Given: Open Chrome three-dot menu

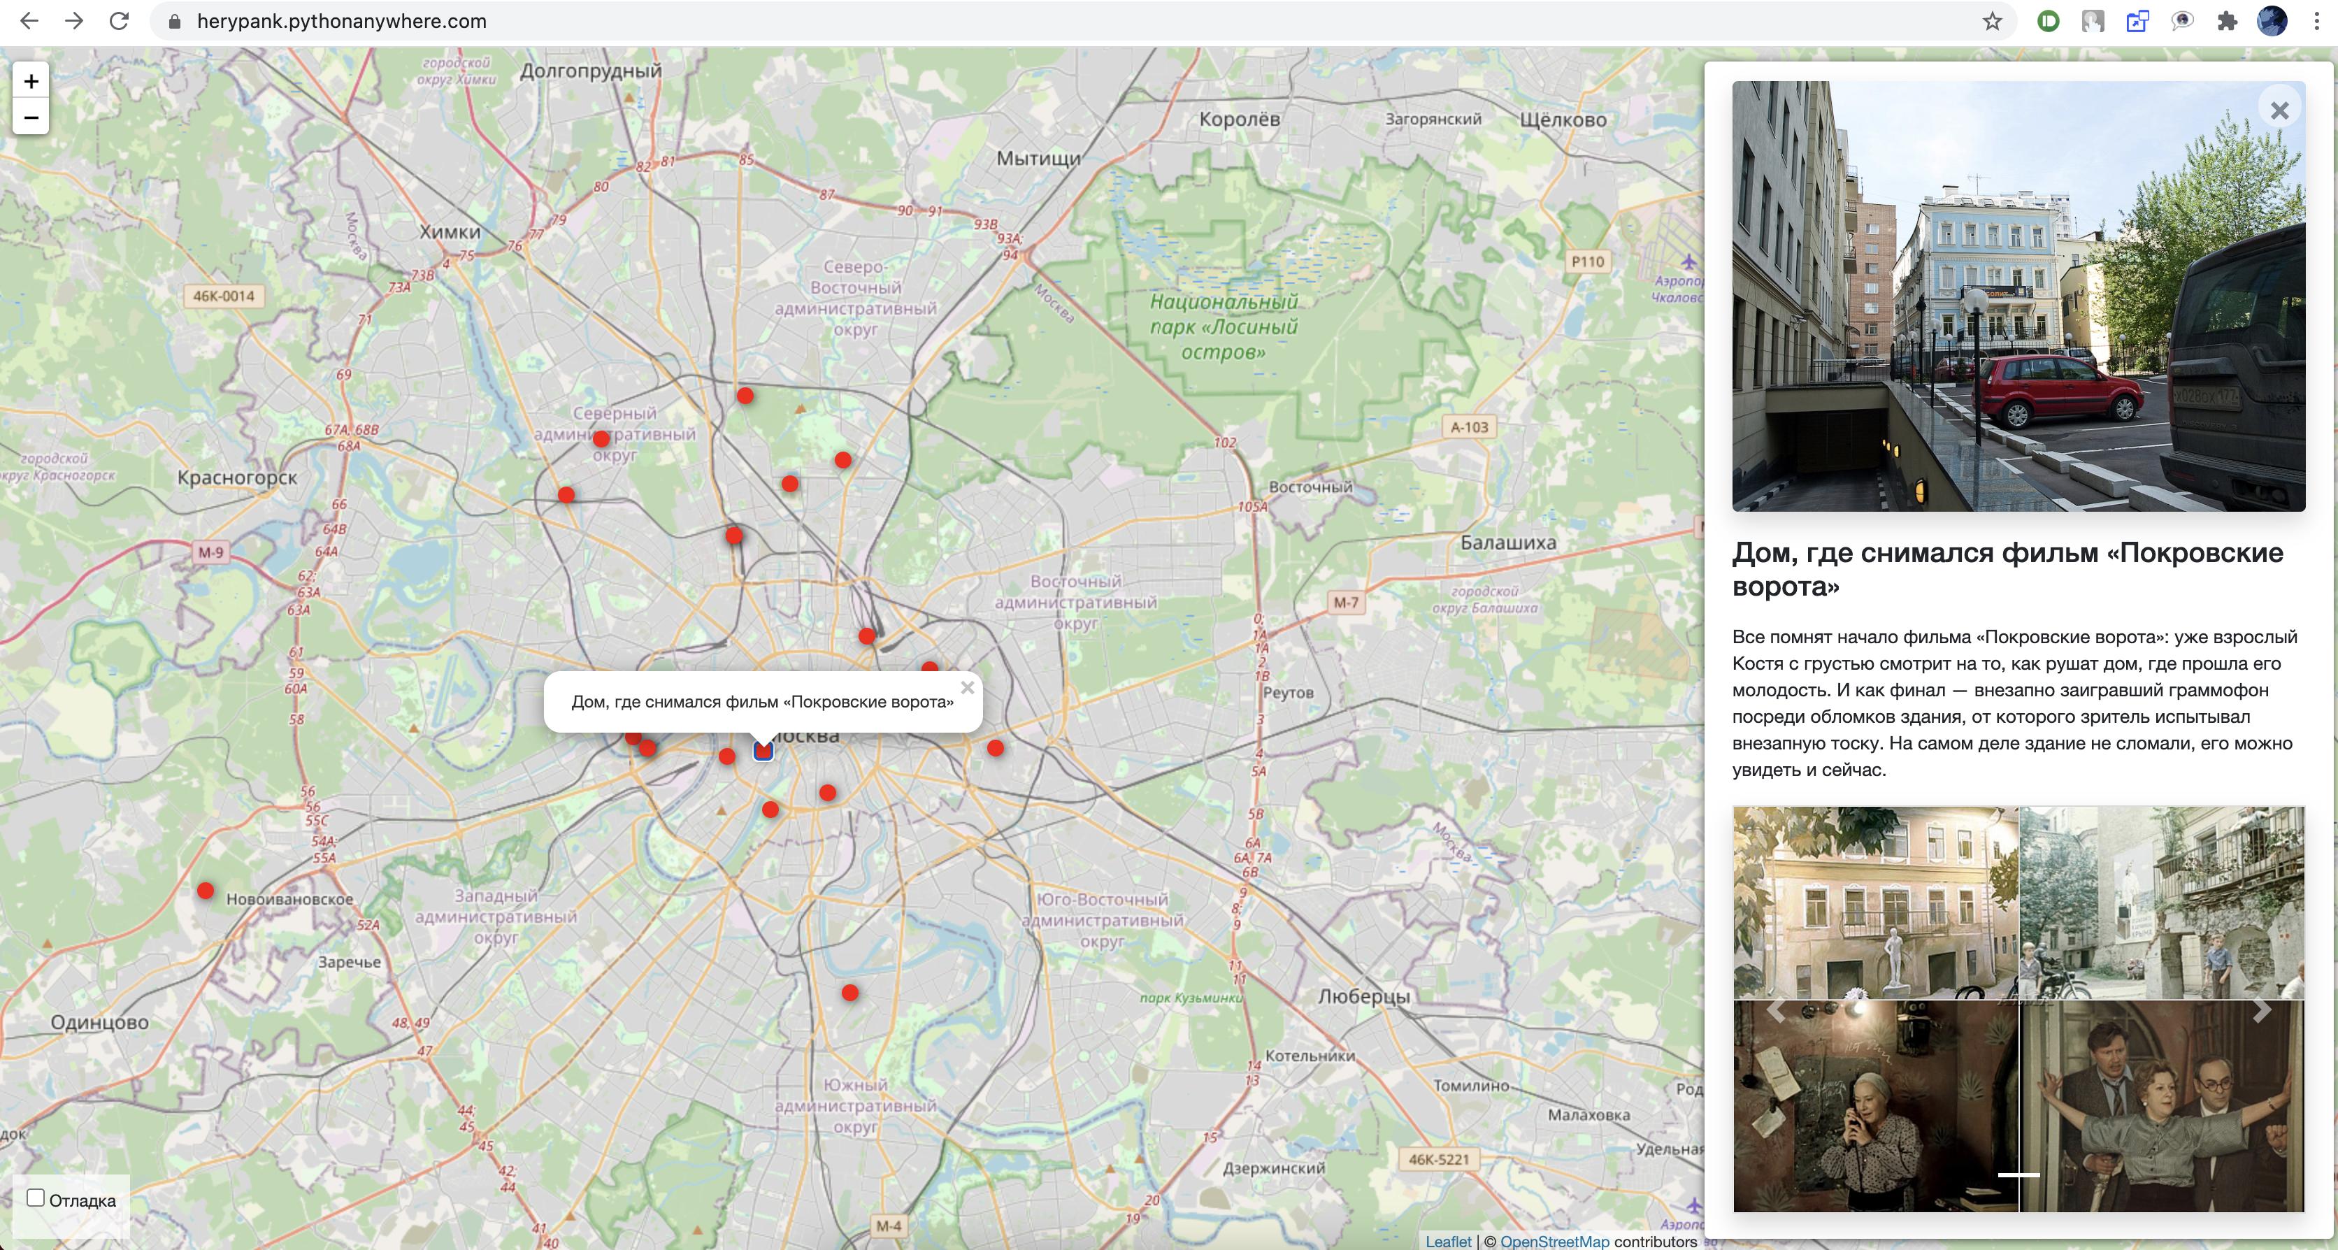Looking at the screenshot, I should [2316, 21].
